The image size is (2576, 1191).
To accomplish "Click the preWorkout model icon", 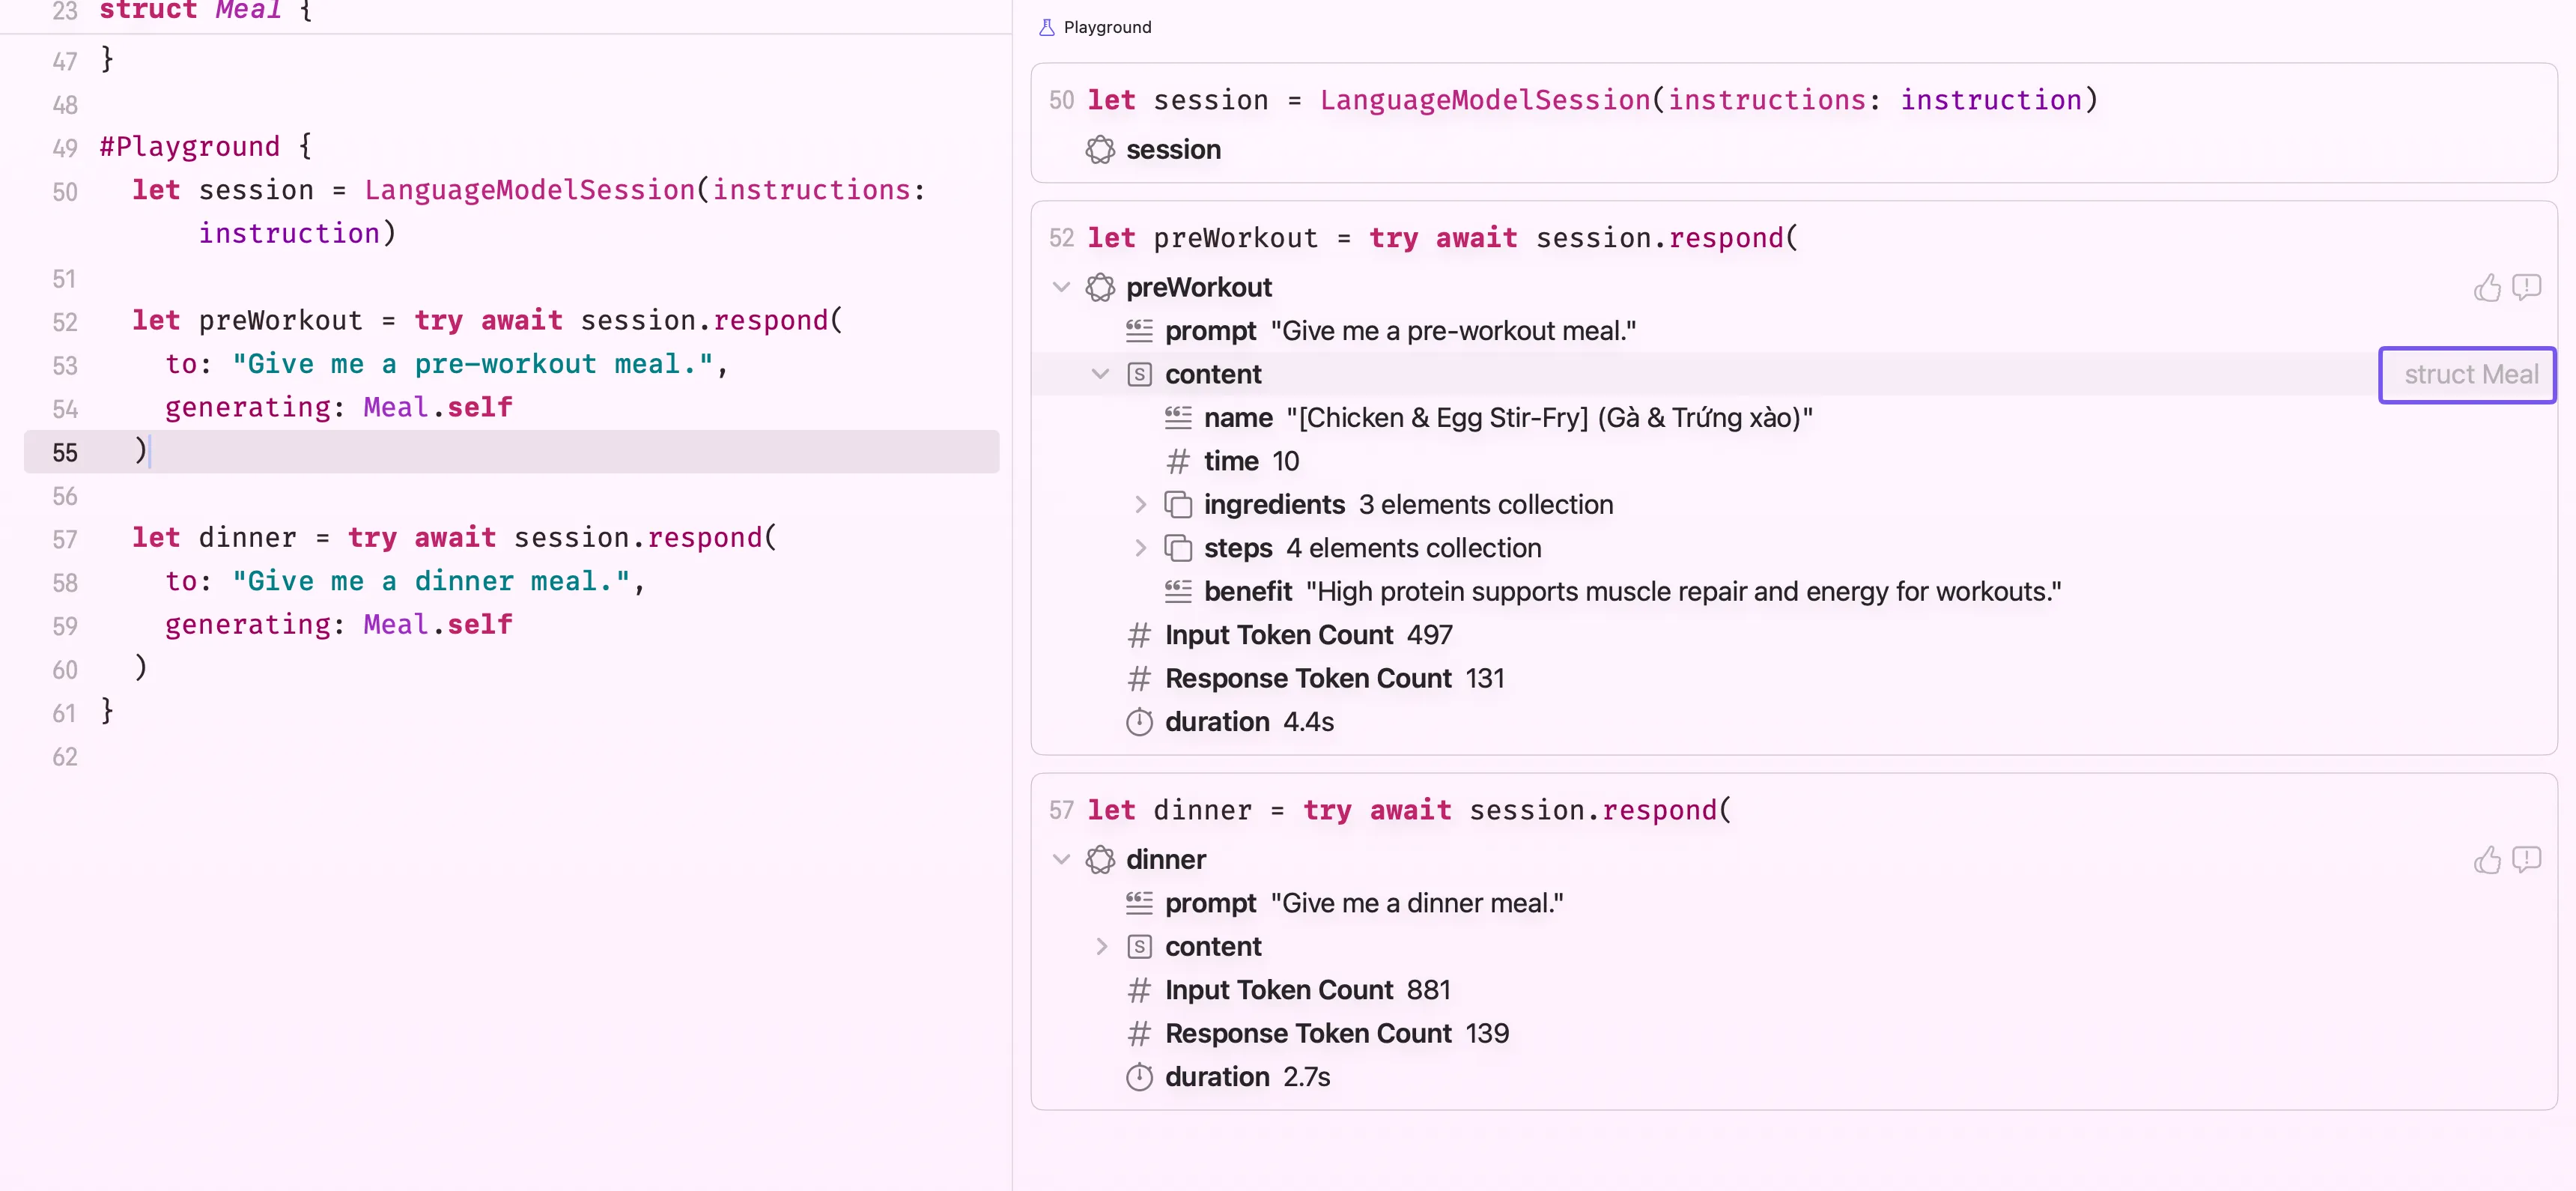I will pyautogui.click(x=1100, y=288).
